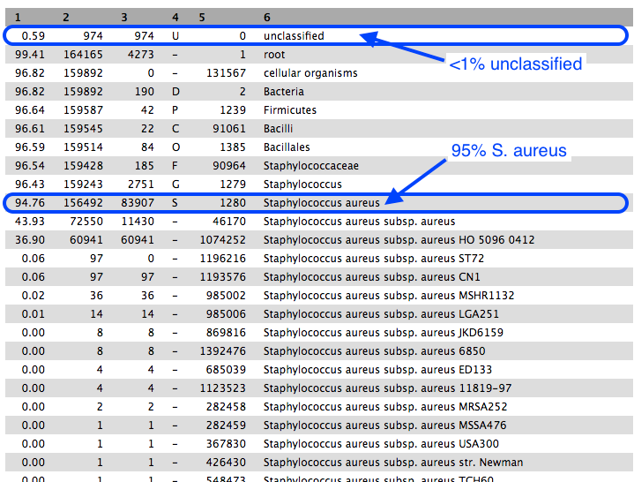Screen dimensions: 634x482
Task: Click column header '1'
Action: pyautogui.click(x=18, y=18)
